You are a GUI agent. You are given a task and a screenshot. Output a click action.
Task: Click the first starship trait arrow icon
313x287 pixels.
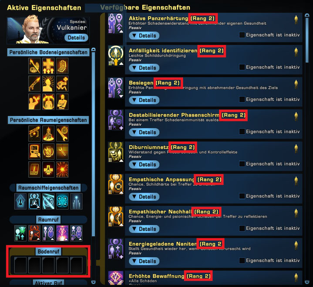point(20,201)
